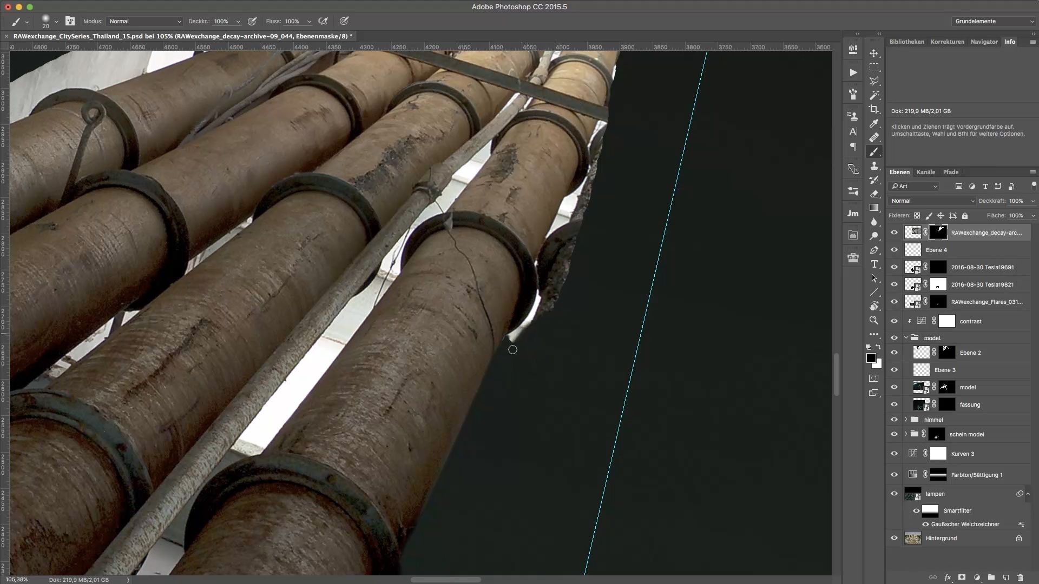Select the Type tool
Viewport: 1039px width, 584px height.
pyautogui.click(x=874, y=264)
